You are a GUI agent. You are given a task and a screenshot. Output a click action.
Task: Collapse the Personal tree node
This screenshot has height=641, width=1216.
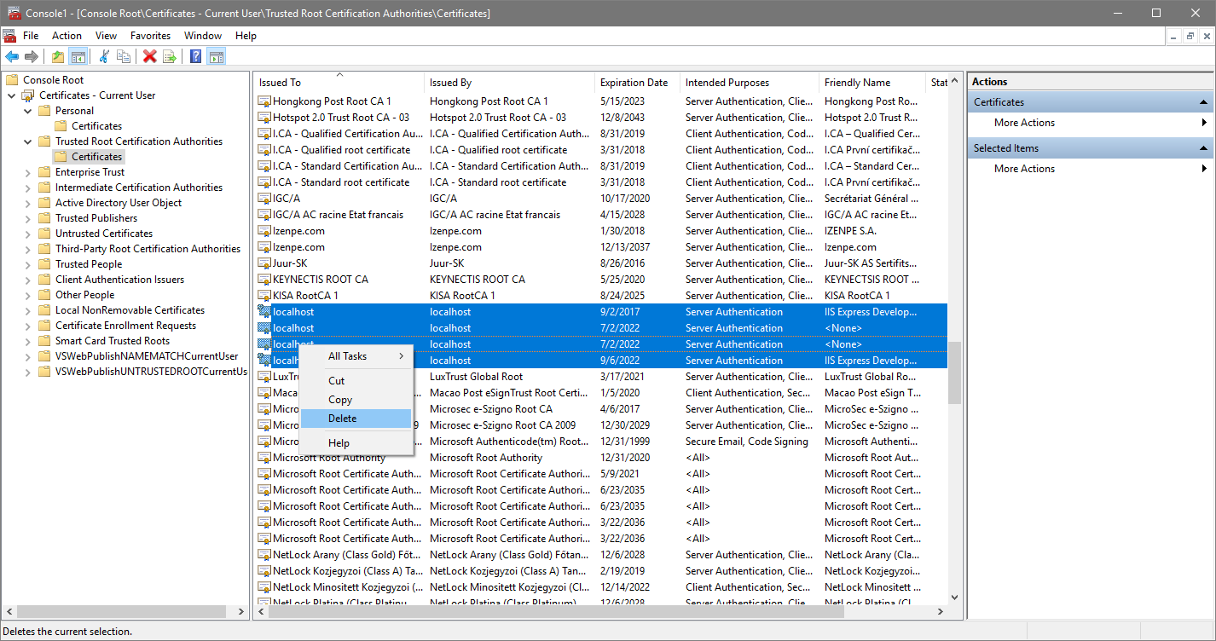click(27, 111)
